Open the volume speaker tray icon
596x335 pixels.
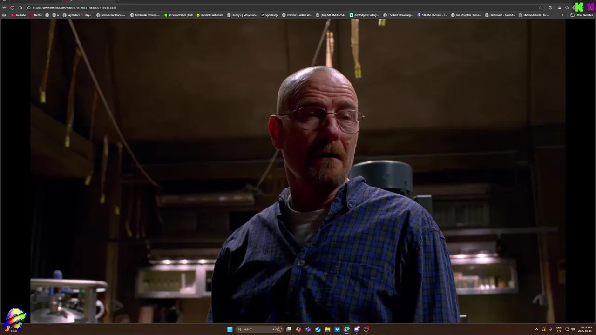click(x=573, y=329)
